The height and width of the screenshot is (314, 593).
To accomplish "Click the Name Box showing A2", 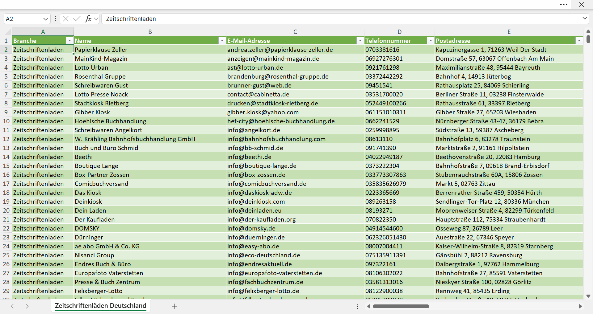I will pos(23,19).
